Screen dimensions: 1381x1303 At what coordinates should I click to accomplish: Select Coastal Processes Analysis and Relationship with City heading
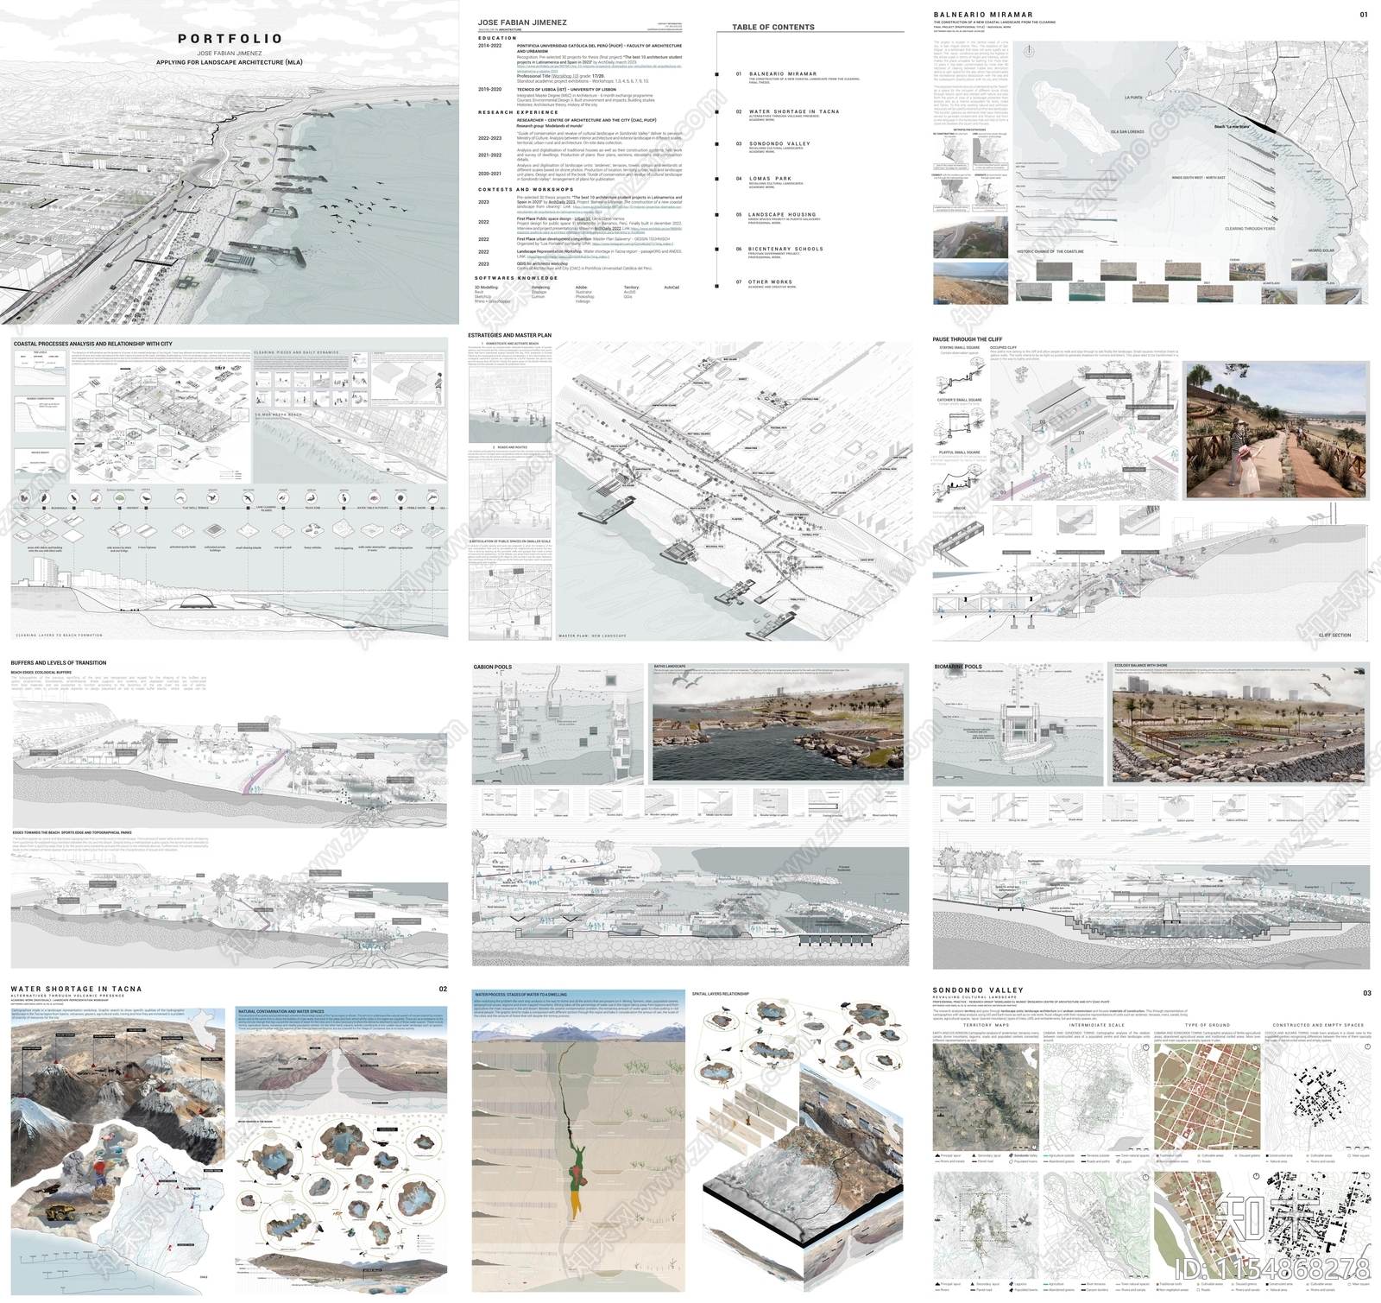pyautogui.click(x=92, y=344)
